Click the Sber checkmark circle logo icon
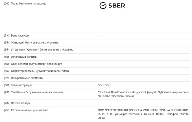Viewport: 192px width, 122px height. click(103, 6)
